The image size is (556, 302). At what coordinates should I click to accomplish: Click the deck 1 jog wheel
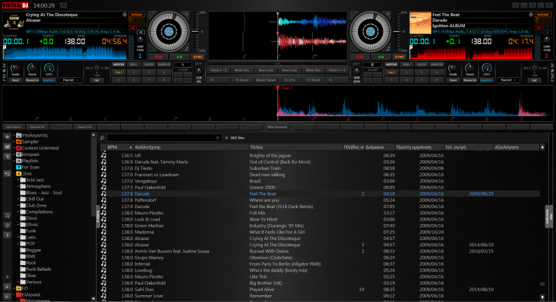(169, 31)
